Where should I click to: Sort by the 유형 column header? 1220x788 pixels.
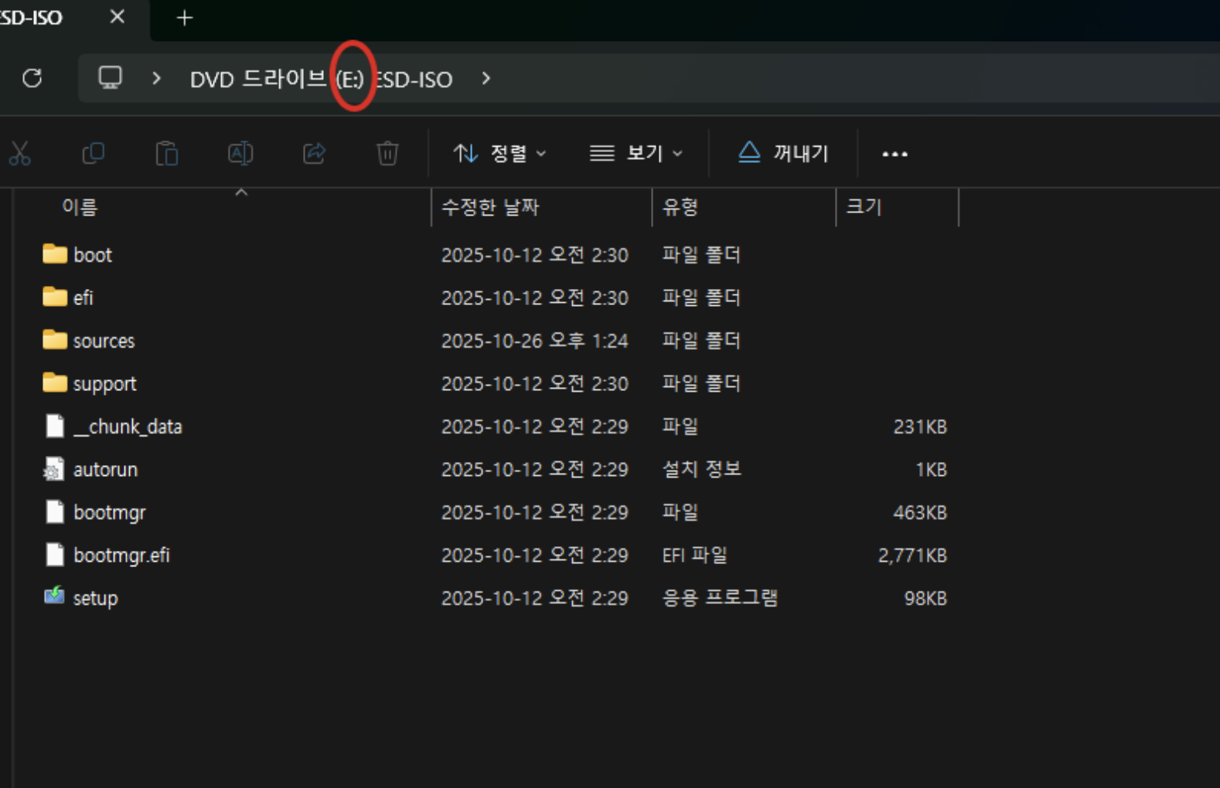(680, 207)
